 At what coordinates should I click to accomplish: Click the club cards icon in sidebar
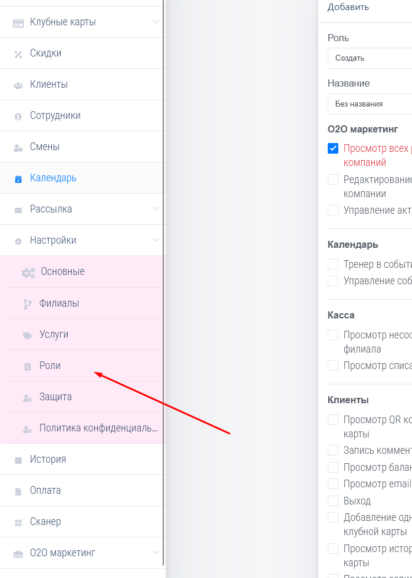pyautogui.click(x=18, y=22)
